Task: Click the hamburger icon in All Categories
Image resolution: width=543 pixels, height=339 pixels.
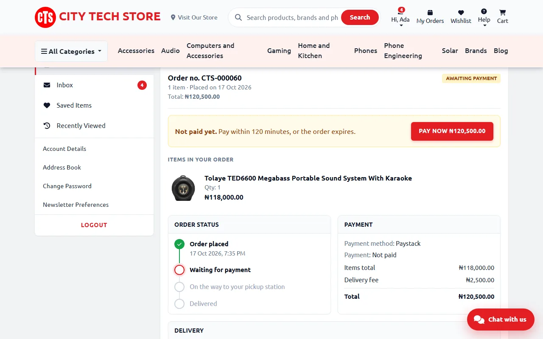Action: [x=44, y=51]
